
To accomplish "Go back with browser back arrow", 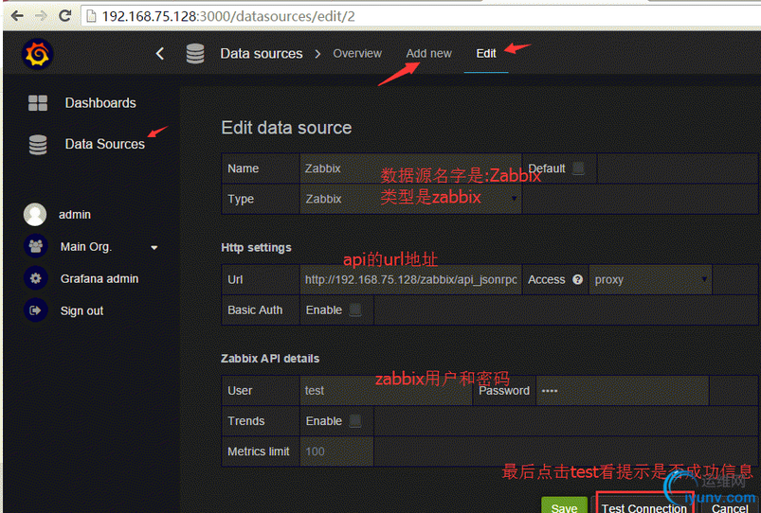I will pyautogui.click(x=17, y=16).
